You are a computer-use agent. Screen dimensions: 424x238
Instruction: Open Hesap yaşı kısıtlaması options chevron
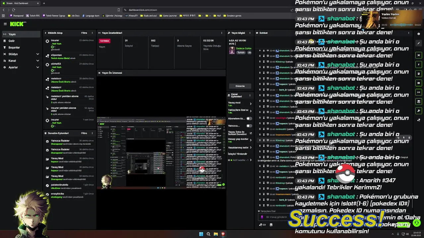point(250,140)
